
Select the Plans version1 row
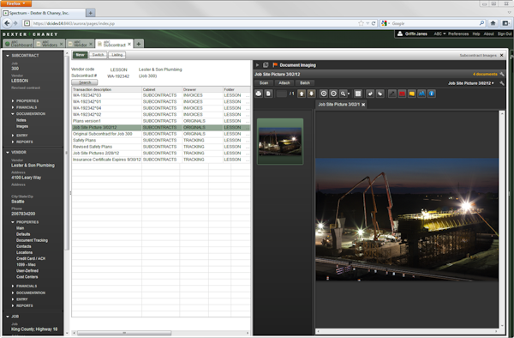pos(161,121)
